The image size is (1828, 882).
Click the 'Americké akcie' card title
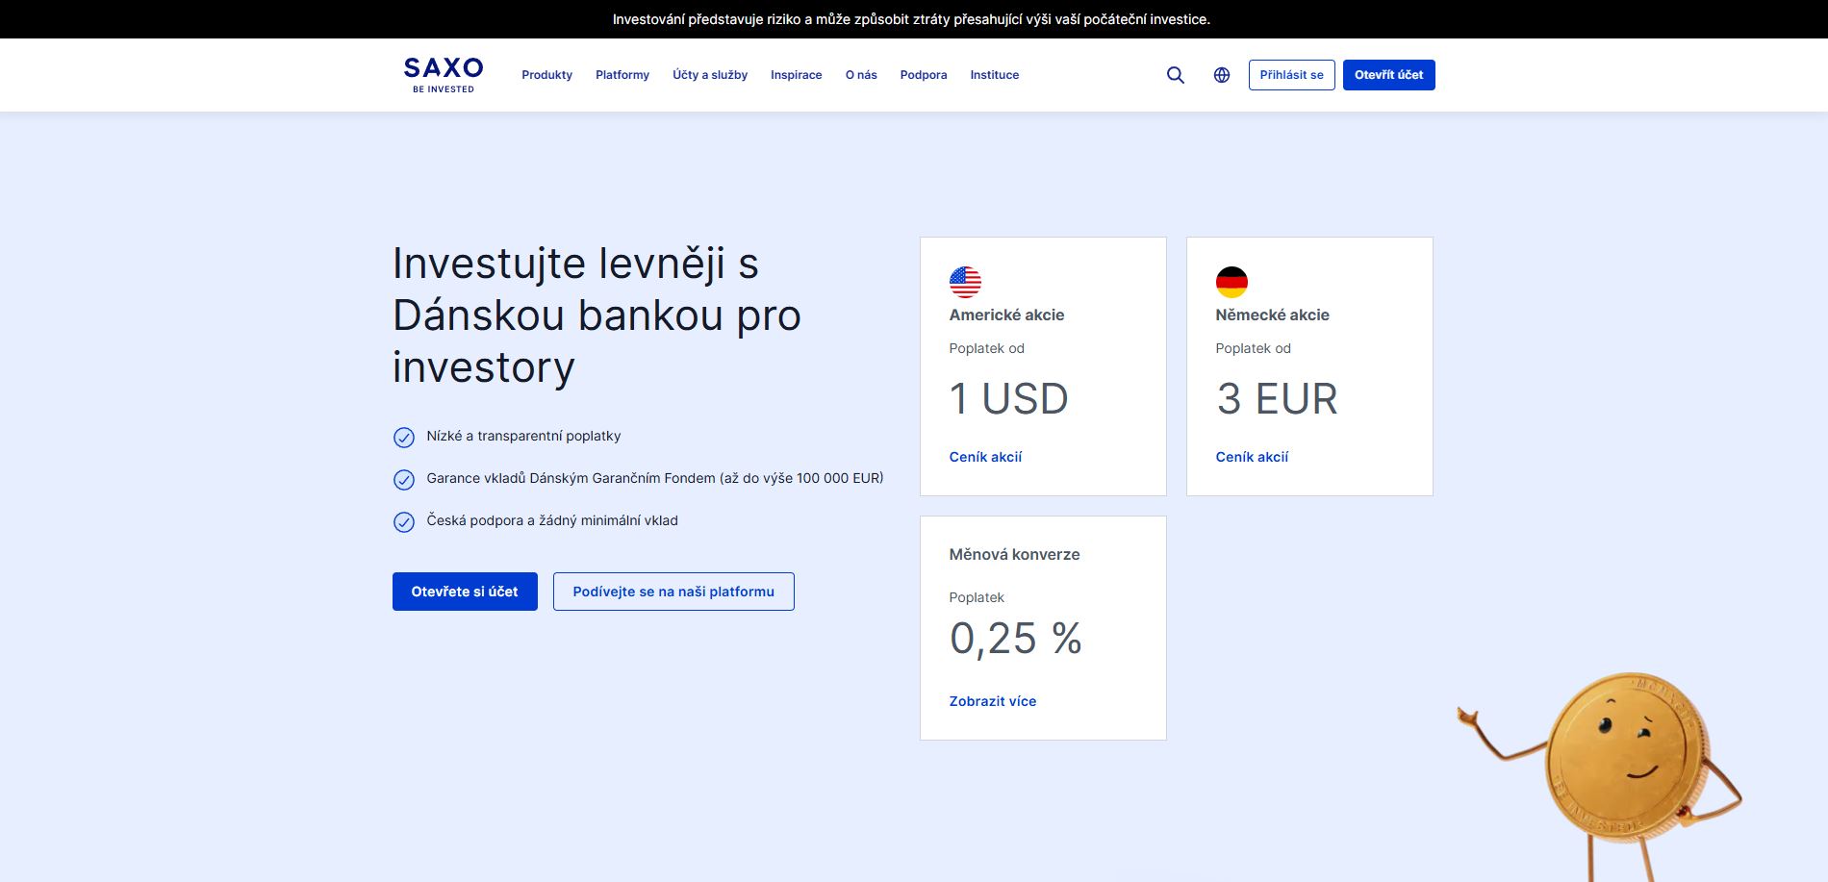point(1006,315)
